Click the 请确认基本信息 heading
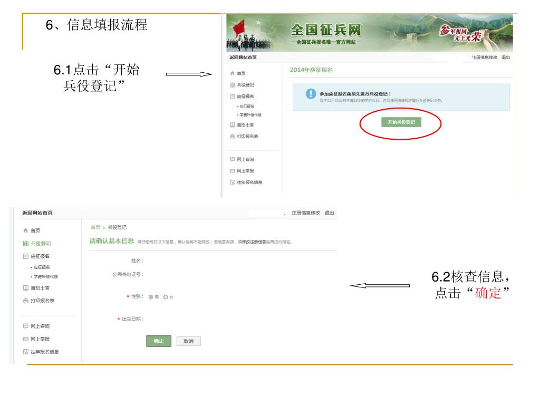 (112, 241)
